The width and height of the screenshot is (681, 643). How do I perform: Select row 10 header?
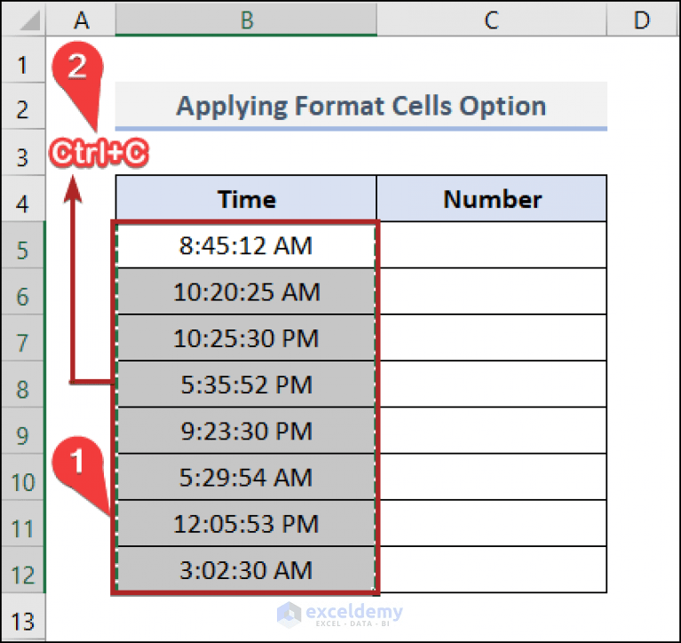[x=23, y=477]
